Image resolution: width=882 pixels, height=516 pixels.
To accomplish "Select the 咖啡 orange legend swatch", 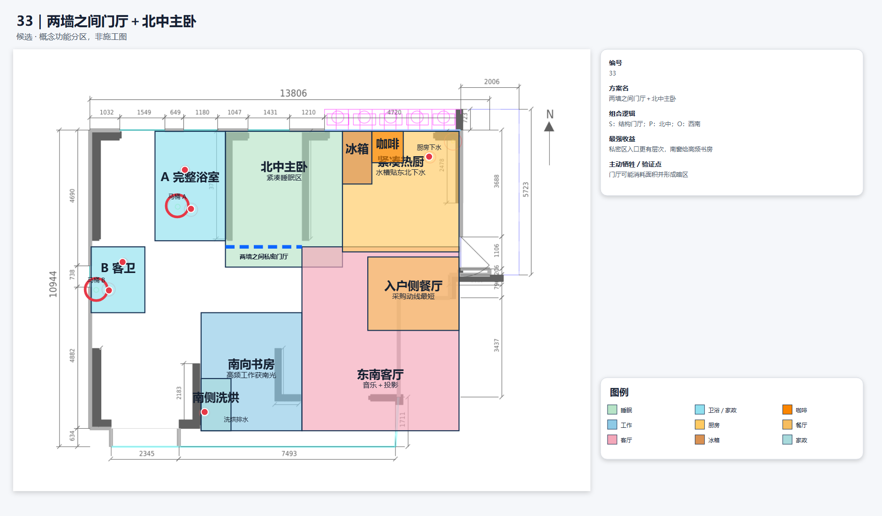I will coord(787,410).
